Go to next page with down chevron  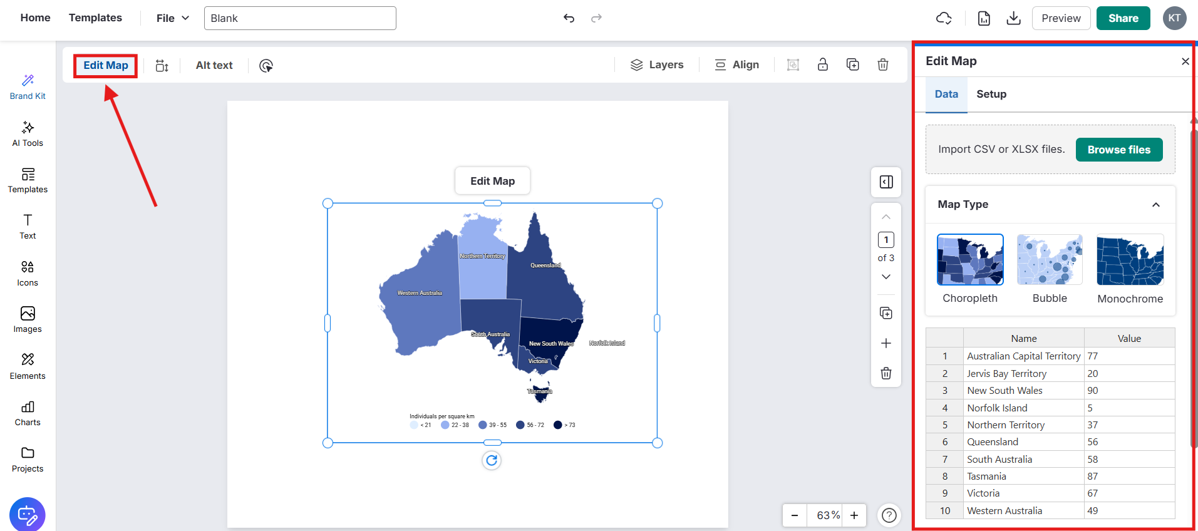click(886, 277)
